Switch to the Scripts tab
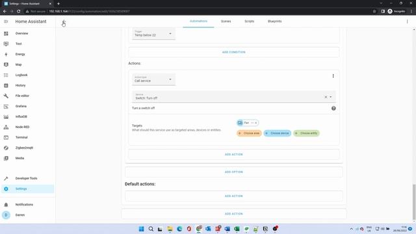This screenshot has height=234, width=416. [x=249, y=21]
